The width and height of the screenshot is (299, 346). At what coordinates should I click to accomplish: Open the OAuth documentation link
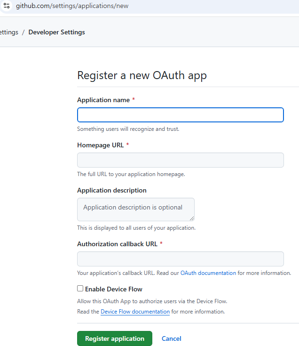[x=208, y=273]
